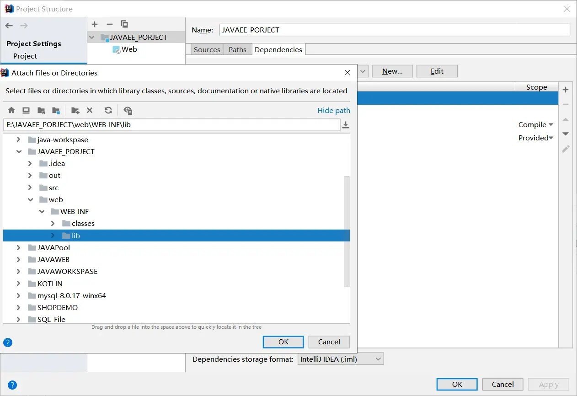Switch to Sources tab
Viewport: 577px width, 396px height.
tap(207, 49)
